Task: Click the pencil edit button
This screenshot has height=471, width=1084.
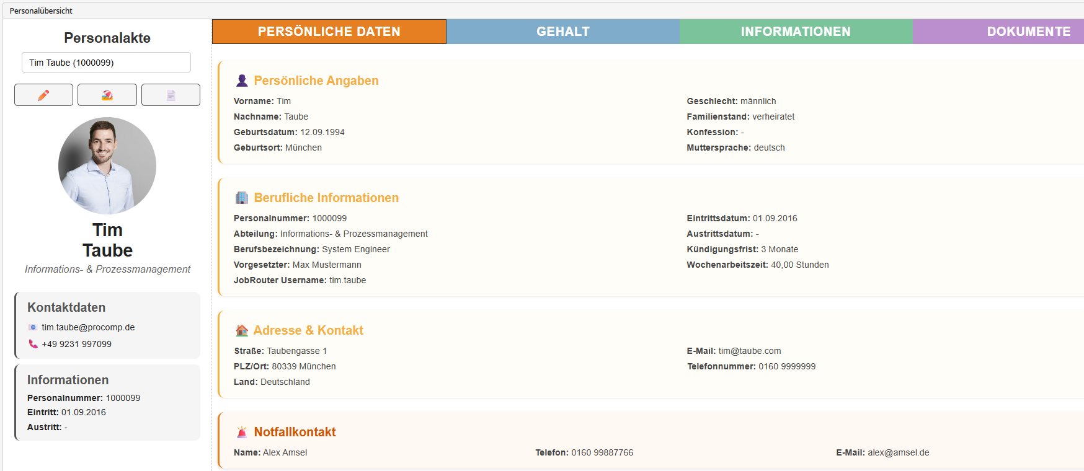Action: click(x=43, y=95)
